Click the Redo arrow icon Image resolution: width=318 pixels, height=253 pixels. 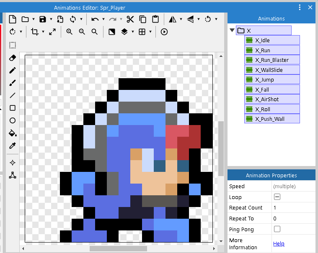pyautogui.click(x=113, y=19)
